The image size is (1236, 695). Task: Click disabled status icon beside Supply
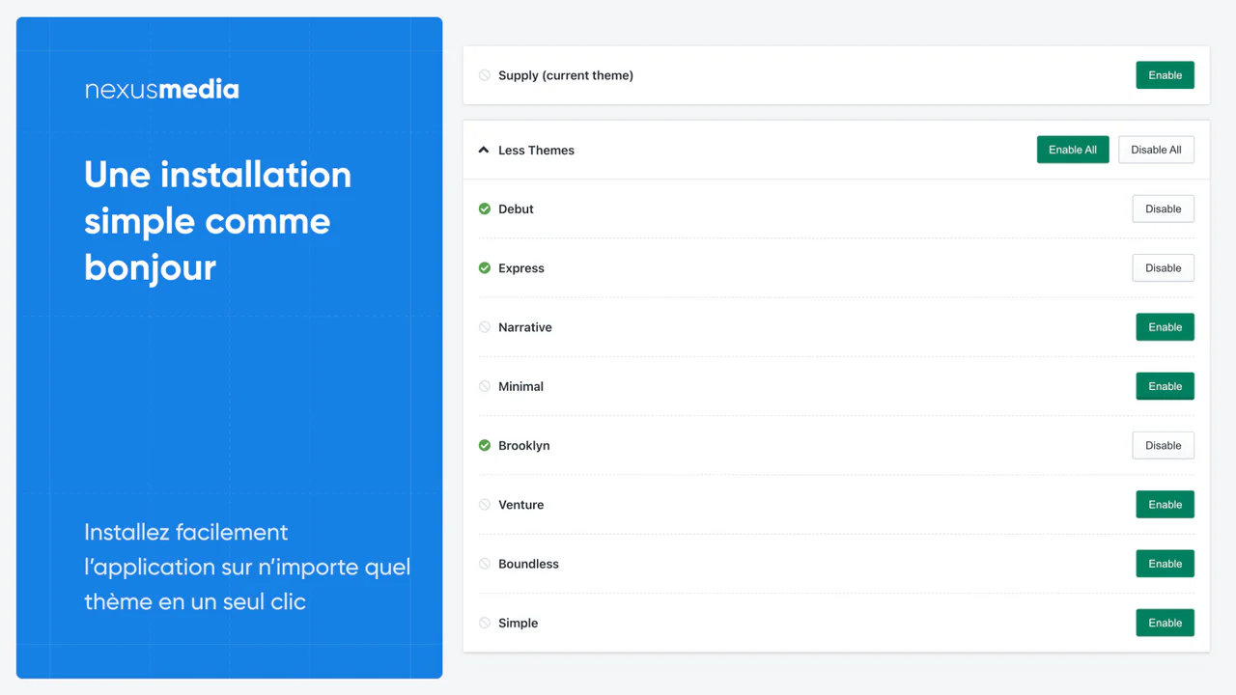tap(485, 75)
